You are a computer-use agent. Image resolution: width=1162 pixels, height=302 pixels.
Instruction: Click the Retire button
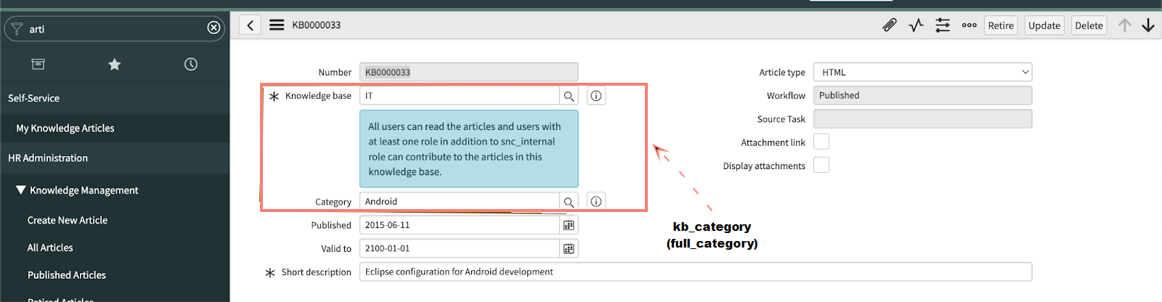click(x=1000, y=25)
